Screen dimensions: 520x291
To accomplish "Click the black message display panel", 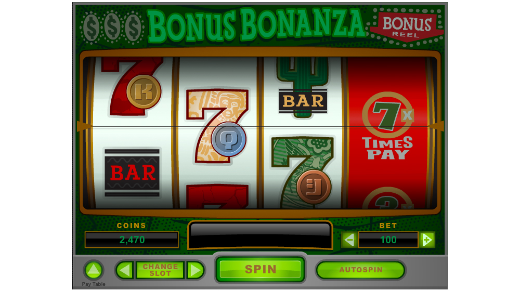I will point(260,235).
